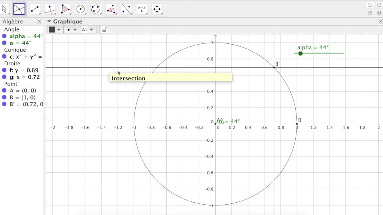Image resolution: width=383 pixels, height=215 pixels.
Task: Open settings with the gear icon
Action: [x=379, y=13]
